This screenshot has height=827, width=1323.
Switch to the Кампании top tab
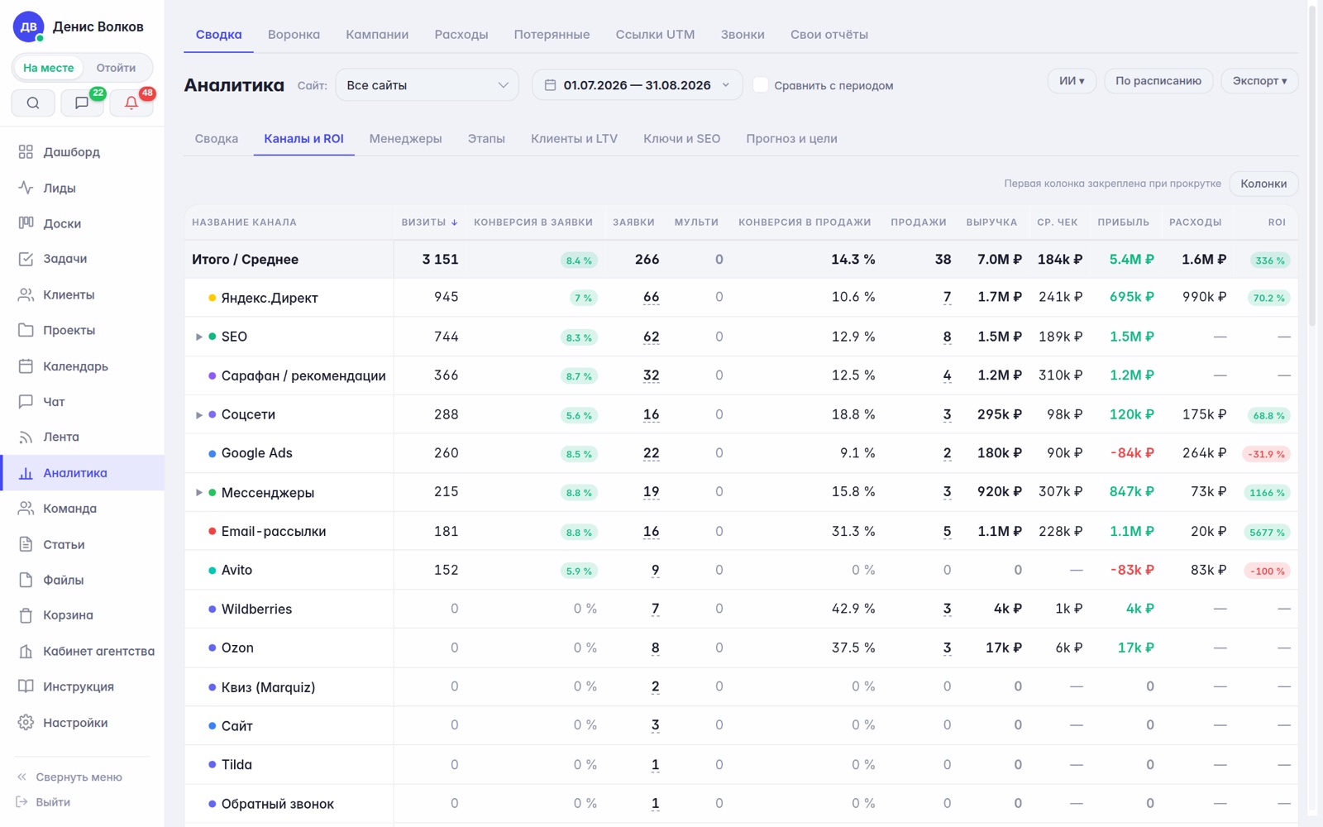[377, 35]
